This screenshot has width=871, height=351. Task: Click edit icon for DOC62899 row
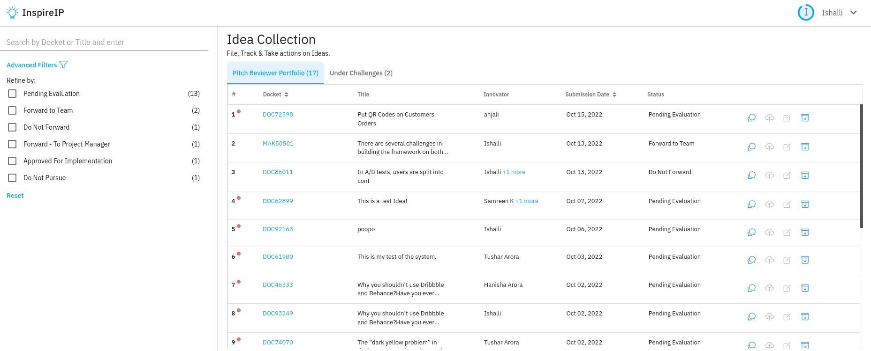[x=787, y=205]
